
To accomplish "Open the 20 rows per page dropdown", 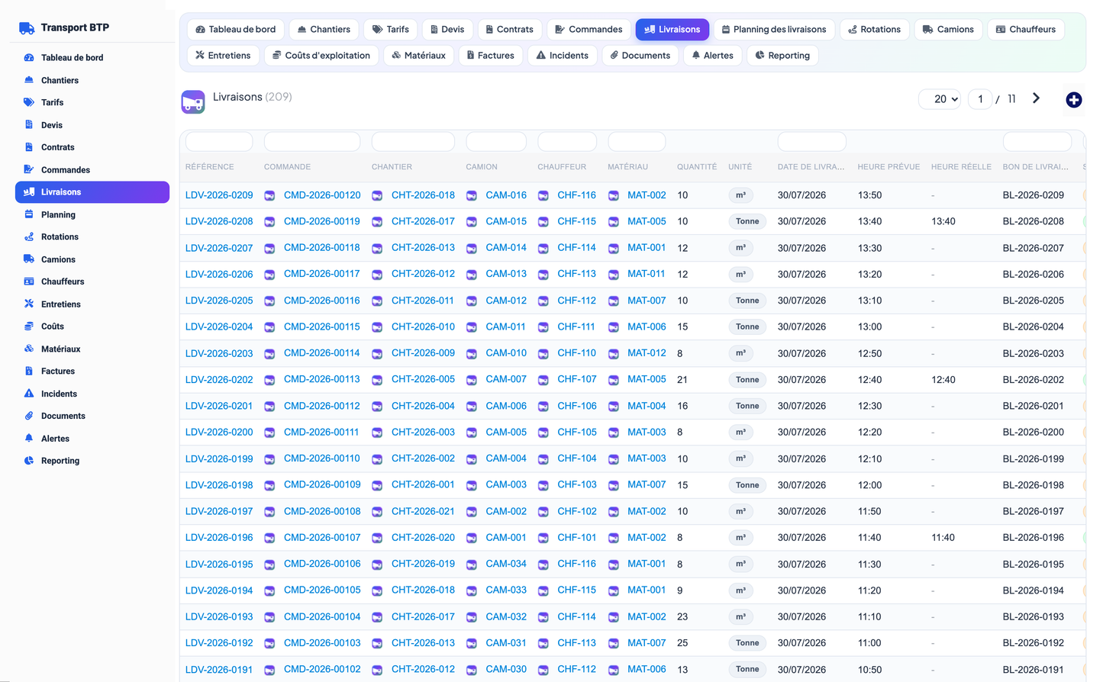I will tap(940, 99).
